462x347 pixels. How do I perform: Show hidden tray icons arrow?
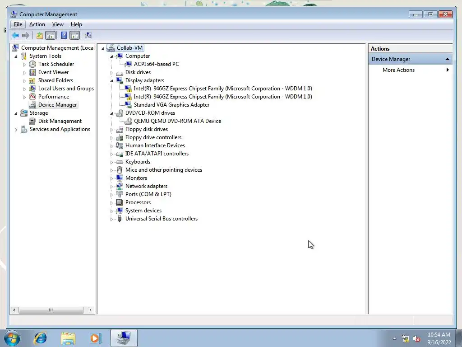coord(394,339)
